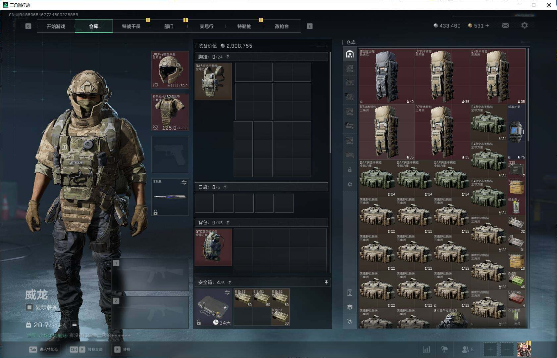
Task: Click the stacked layers icon in warehouse sidebar
Action: (350, 307)
